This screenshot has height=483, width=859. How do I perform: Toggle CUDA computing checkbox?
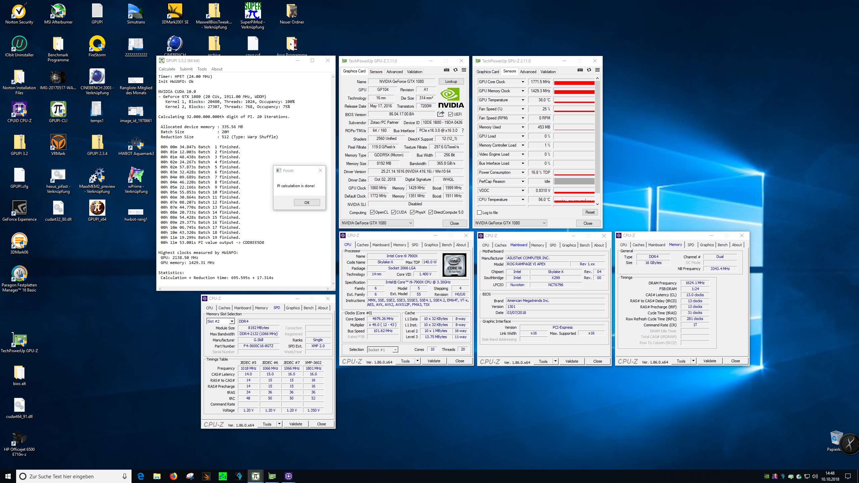point(393,212)
